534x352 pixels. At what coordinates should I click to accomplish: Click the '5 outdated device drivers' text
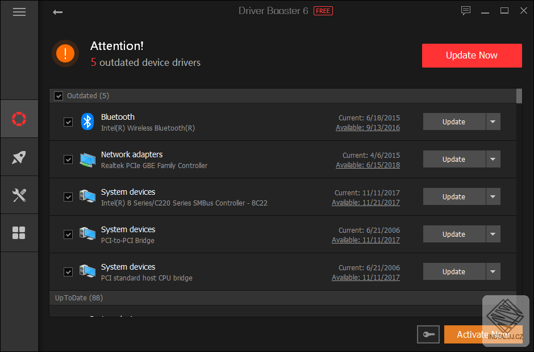click(x=145, y=62)
